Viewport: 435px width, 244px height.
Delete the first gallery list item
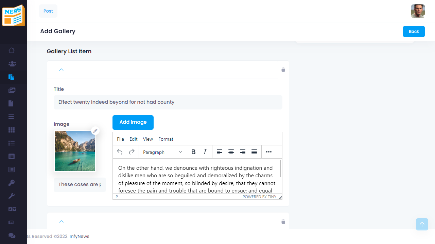tap(283, 70)
